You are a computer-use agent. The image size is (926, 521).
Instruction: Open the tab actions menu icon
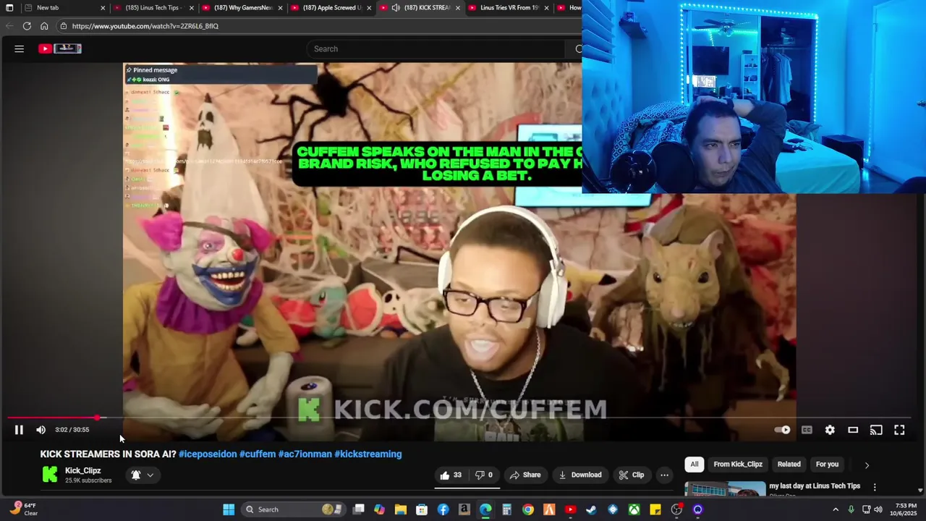click(x=9, y=7)
